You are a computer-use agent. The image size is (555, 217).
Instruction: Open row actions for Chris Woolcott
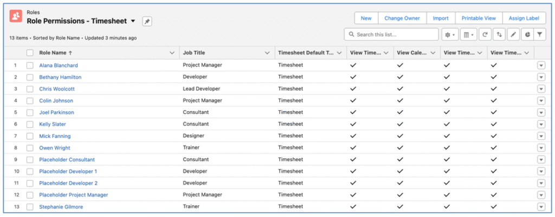pyautogui.click(x=541, y=89)
